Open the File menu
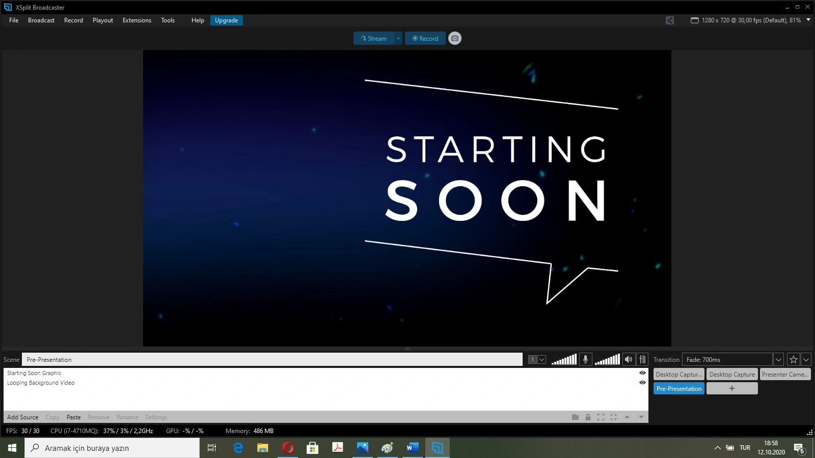Screen dimensions: 815x458 (14, 20)
